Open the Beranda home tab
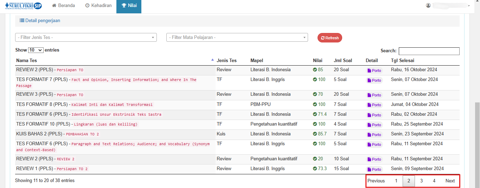The width and height of the screenshot is (480, 188). tap(64, 6)
